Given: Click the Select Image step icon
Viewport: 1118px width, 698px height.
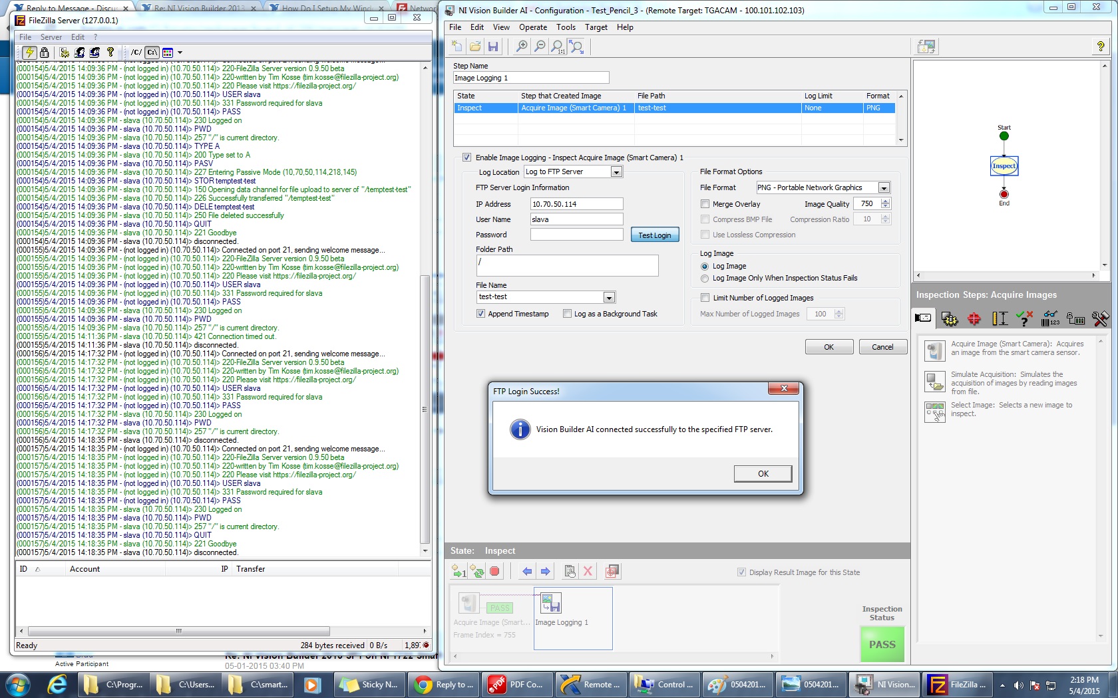Looking at the screenshot, I should (935, 412).
